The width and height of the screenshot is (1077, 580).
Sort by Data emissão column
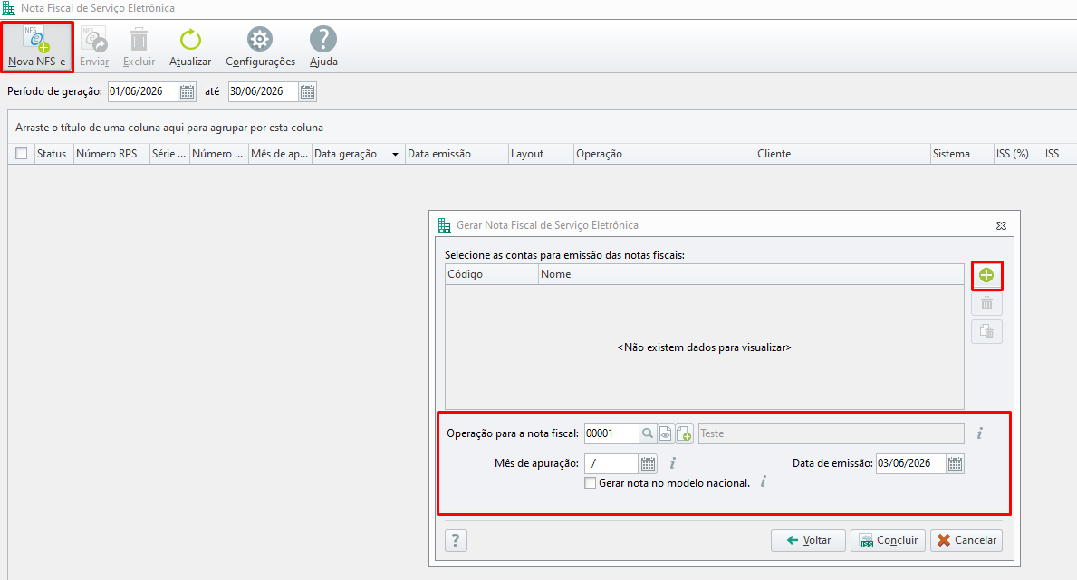click(x=457, y=154)
